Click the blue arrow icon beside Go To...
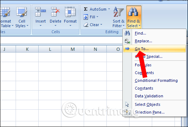 click(127, 49)
